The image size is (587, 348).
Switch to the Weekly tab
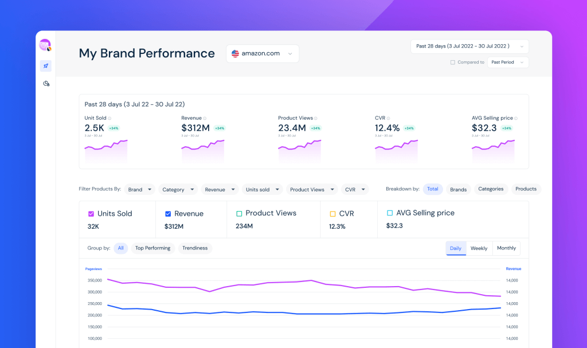tap(479, 248)
